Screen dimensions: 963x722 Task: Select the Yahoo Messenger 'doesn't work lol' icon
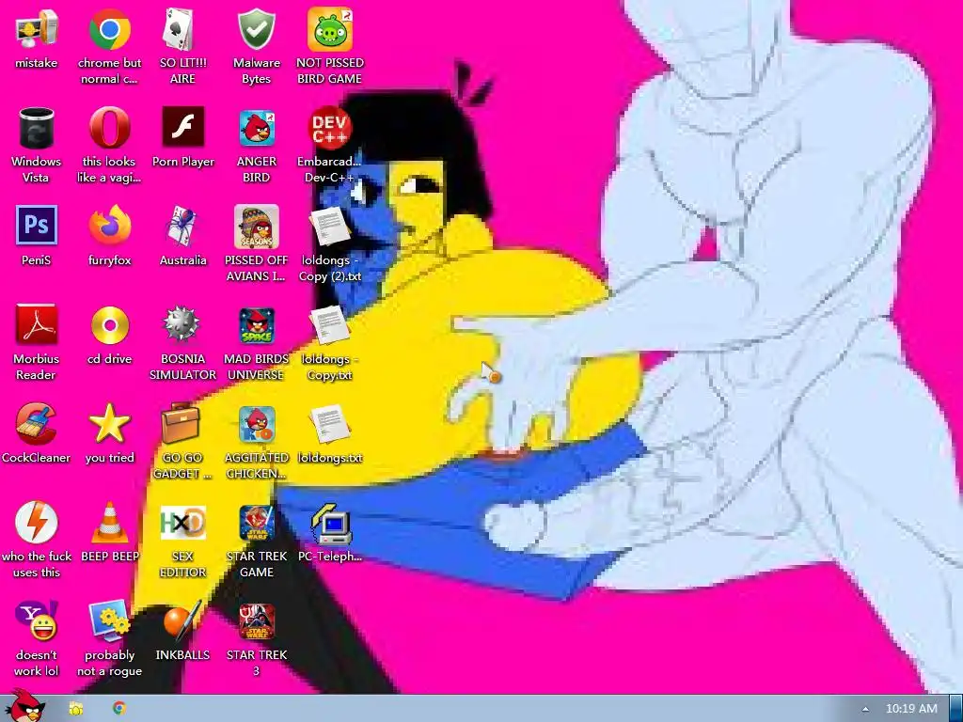[37, 621]
